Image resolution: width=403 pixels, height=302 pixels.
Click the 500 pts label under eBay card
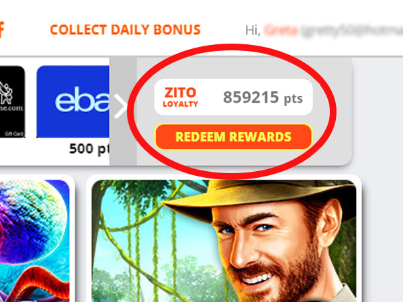(x=89, y=149)
